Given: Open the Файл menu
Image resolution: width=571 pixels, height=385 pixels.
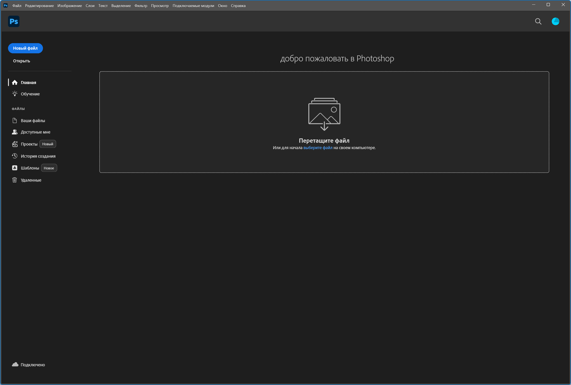Looking at the screenshot, I should coord(17,6).
